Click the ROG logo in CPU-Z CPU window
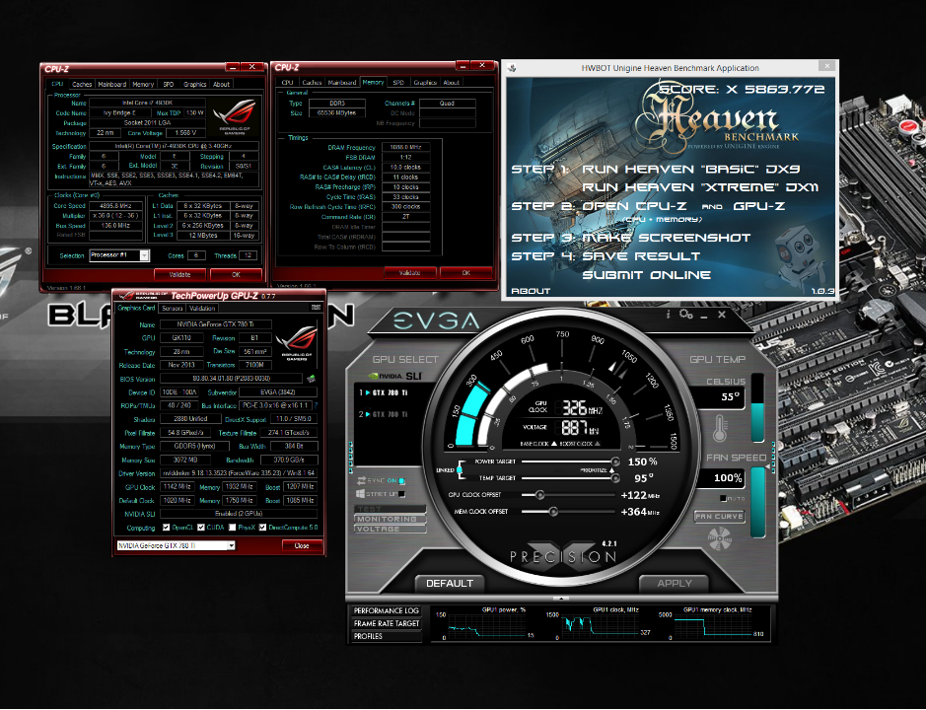The image size is (926, 710). pyautogui.click(x=234, y=117)
